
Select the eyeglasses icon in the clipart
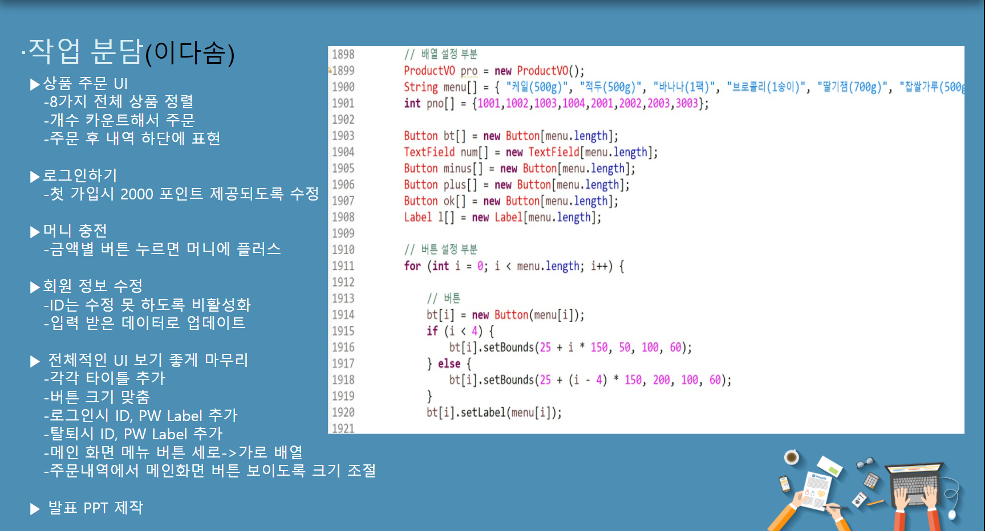(865, 463)
